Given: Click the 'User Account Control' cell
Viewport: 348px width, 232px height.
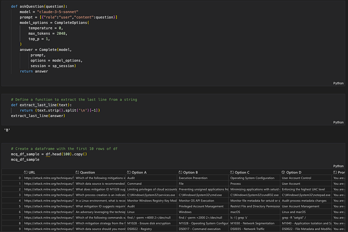Looking at the screenshot, I should point(306,178).
